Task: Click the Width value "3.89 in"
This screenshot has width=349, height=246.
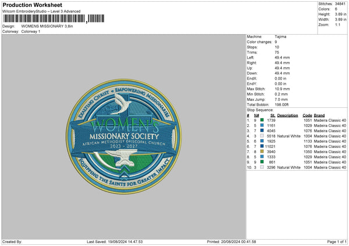Action: (340, 20)
